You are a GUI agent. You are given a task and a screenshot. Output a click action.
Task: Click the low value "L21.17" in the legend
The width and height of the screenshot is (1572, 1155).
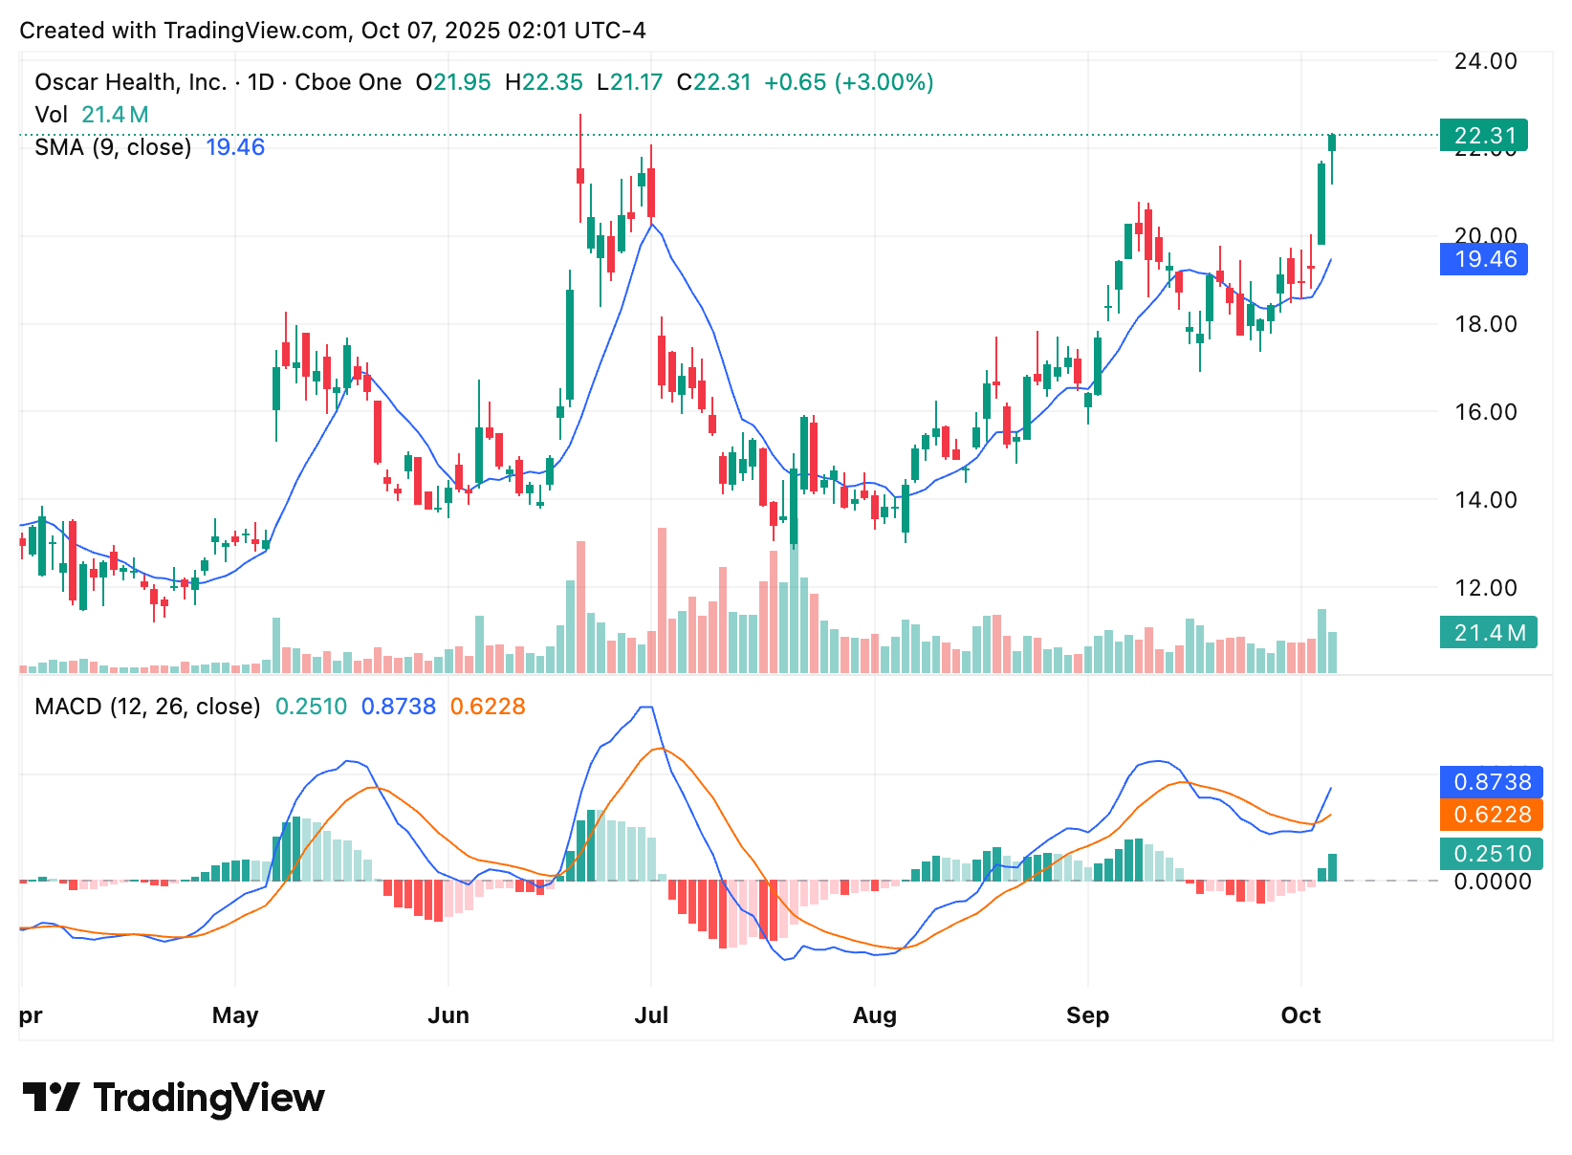pos(630,82)
